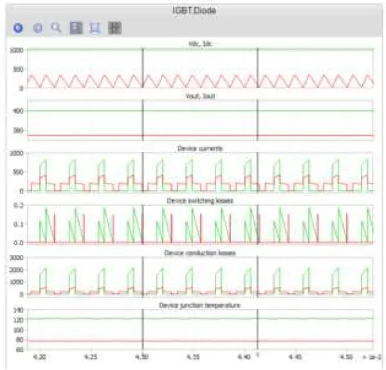The image size is (386, 370).
Task: Click the axis scale factor label at time axis end
Action: point(372,357)
